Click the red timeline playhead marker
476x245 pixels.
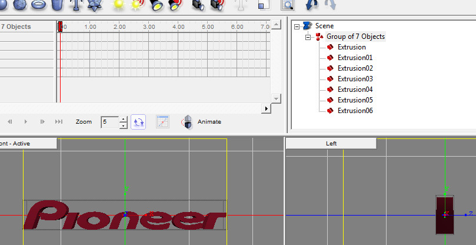(61, 27)
